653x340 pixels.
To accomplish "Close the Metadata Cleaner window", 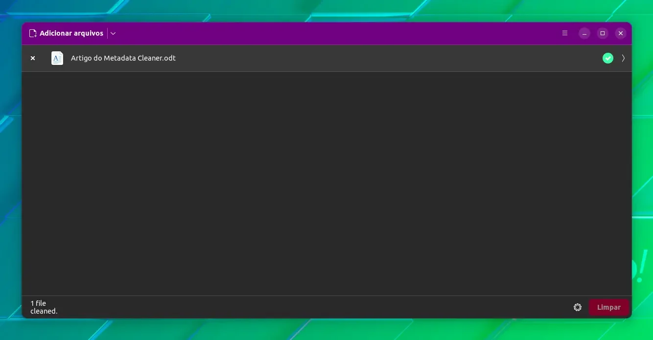I will point(621,33).
